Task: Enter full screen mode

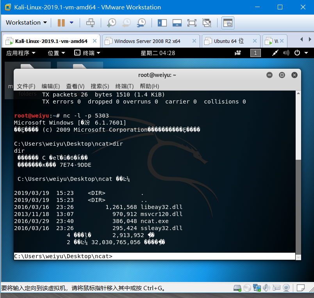Action: [x=192, y=23]
